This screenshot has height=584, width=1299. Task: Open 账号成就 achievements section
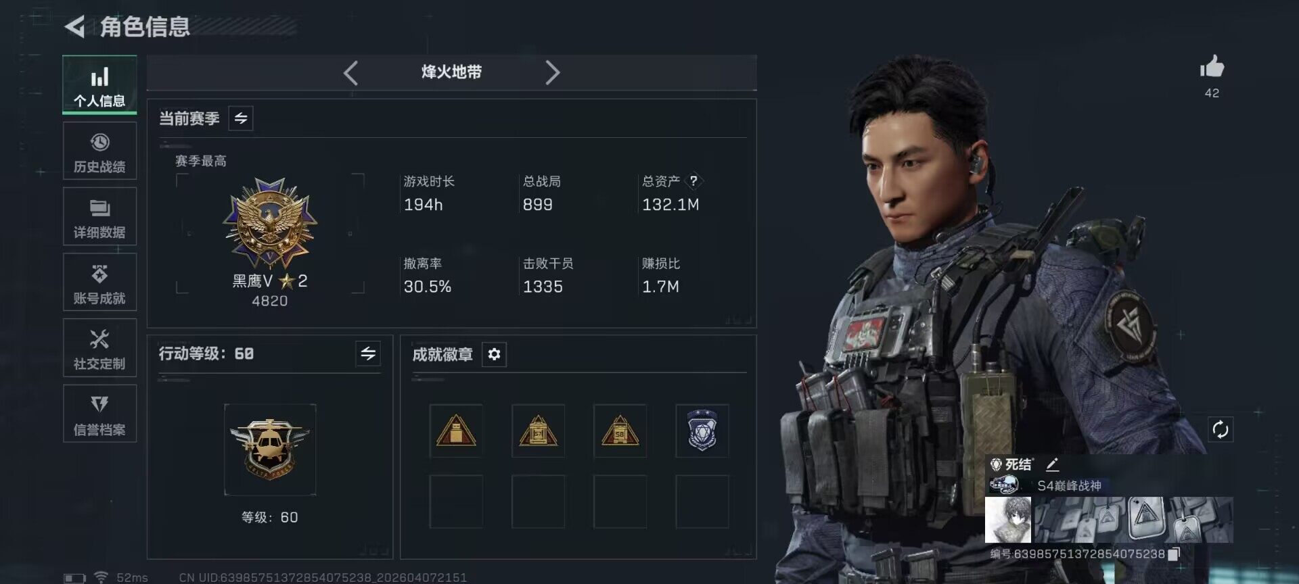99,283
